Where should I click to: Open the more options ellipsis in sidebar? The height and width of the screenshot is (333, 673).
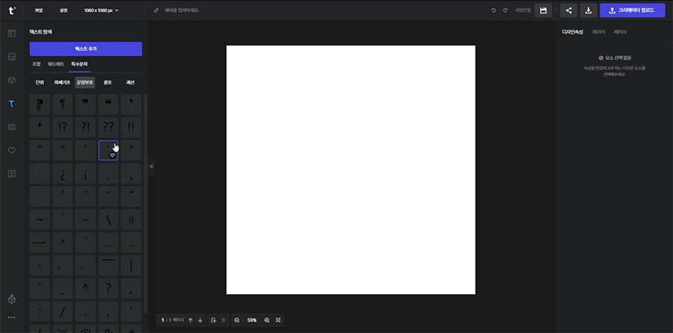click(11, 318)
